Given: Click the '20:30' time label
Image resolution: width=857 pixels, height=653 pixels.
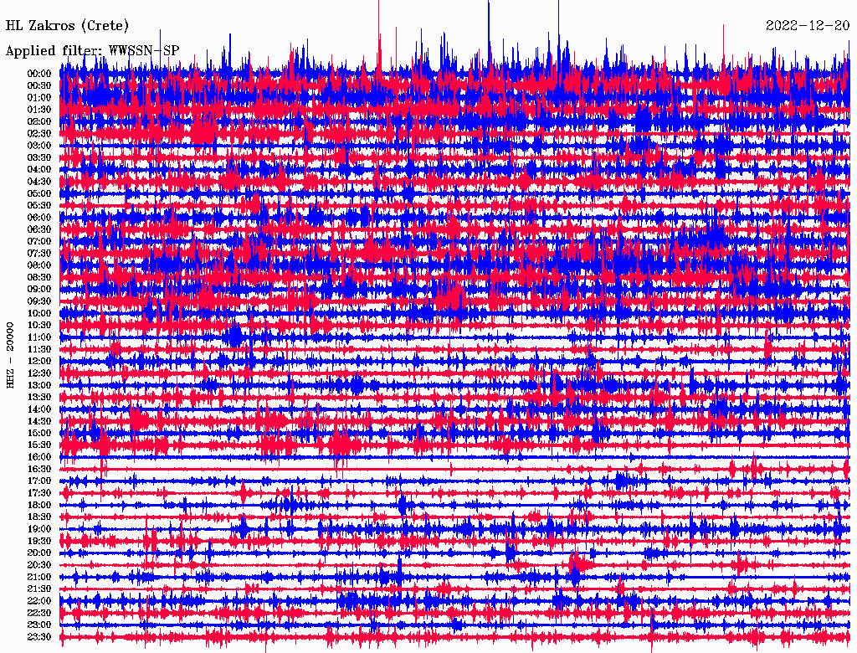Looking at the screenshot, I should (39, 565).
